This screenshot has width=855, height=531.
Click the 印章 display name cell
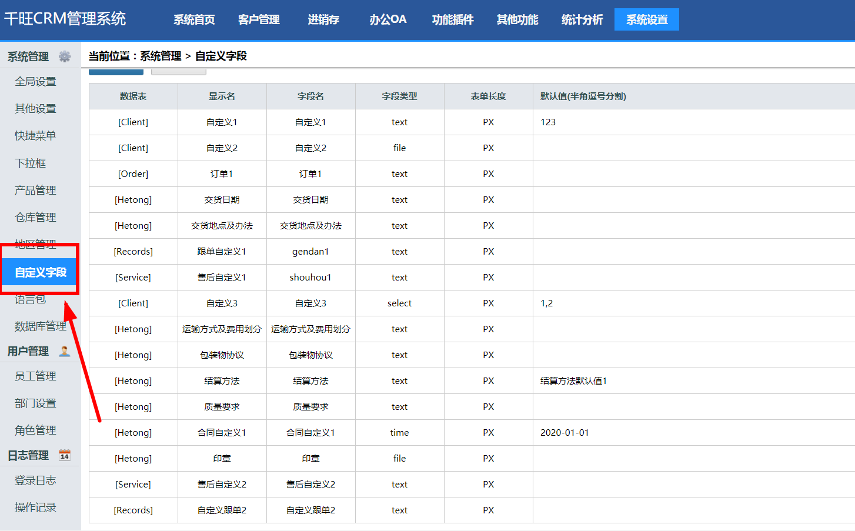click(222, 459)
